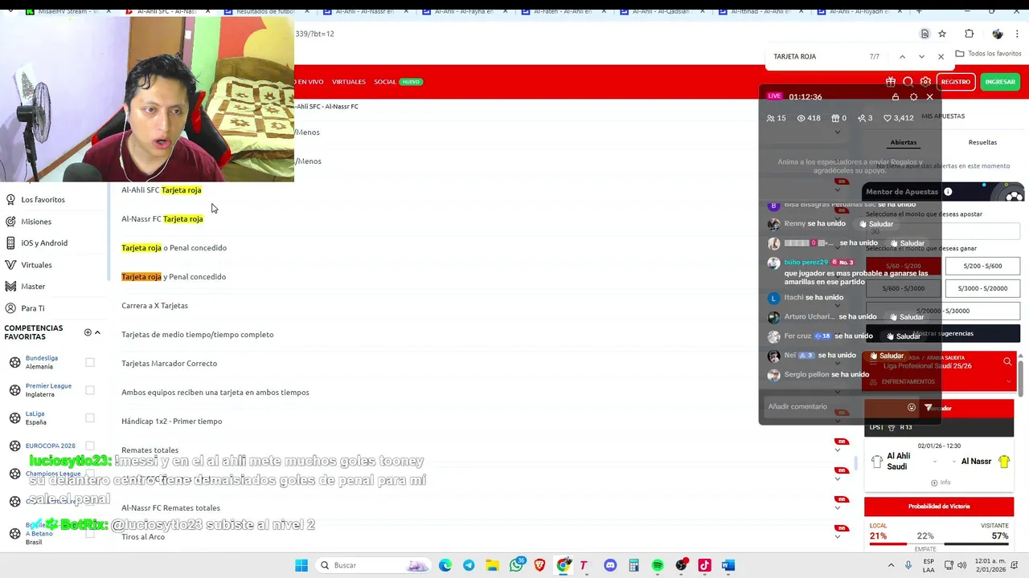Expand the Remates totales market chevron
The width and height of the screenshot is (1029, 578).
(x=838, y=450)
